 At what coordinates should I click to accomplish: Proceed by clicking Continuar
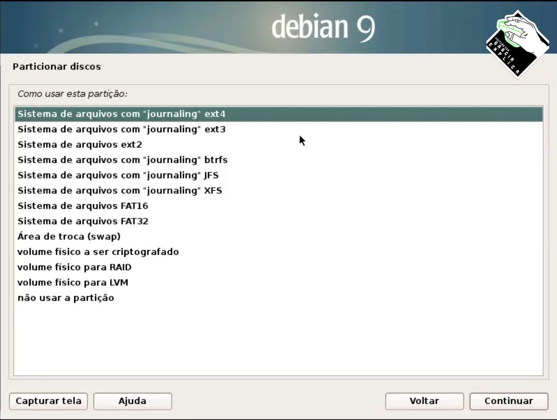coord(509,401)
